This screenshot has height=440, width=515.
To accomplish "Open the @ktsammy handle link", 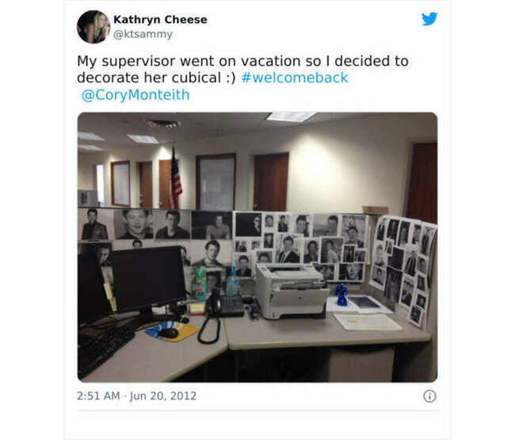I will point(143,34).
